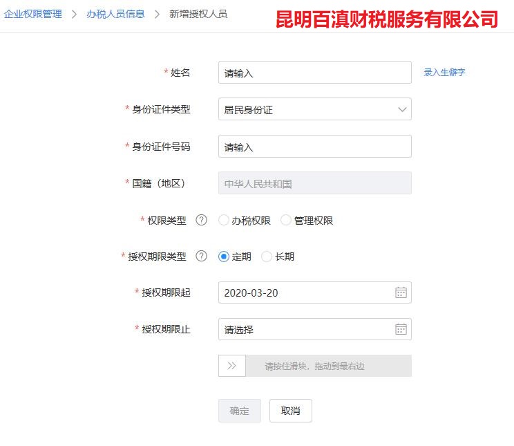Open calendar icon in 授权期限起 field
This screenshot has height=446, width=514.
401,292
